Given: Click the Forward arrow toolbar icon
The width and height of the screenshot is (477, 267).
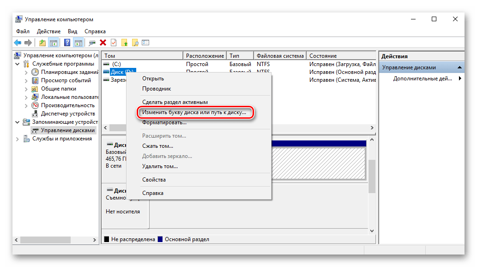Looking at the screenshot, I should [28, 43].
